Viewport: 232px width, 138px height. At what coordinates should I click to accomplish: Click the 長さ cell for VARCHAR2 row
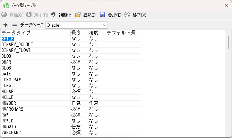(79, 133)
